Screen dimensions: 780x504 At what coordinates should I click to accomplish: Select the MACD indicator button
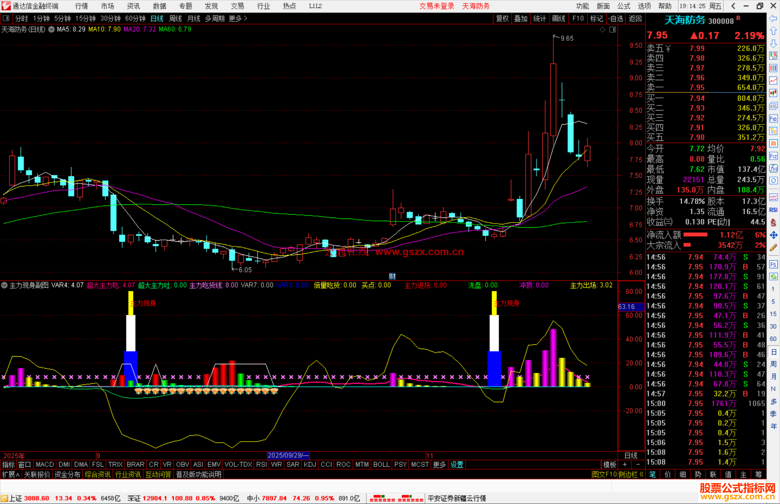(x=45, y=465)
